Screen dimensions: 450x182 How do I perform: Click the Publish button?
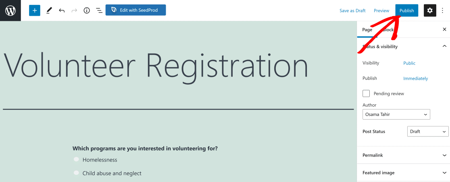click(x=407, y=10)
